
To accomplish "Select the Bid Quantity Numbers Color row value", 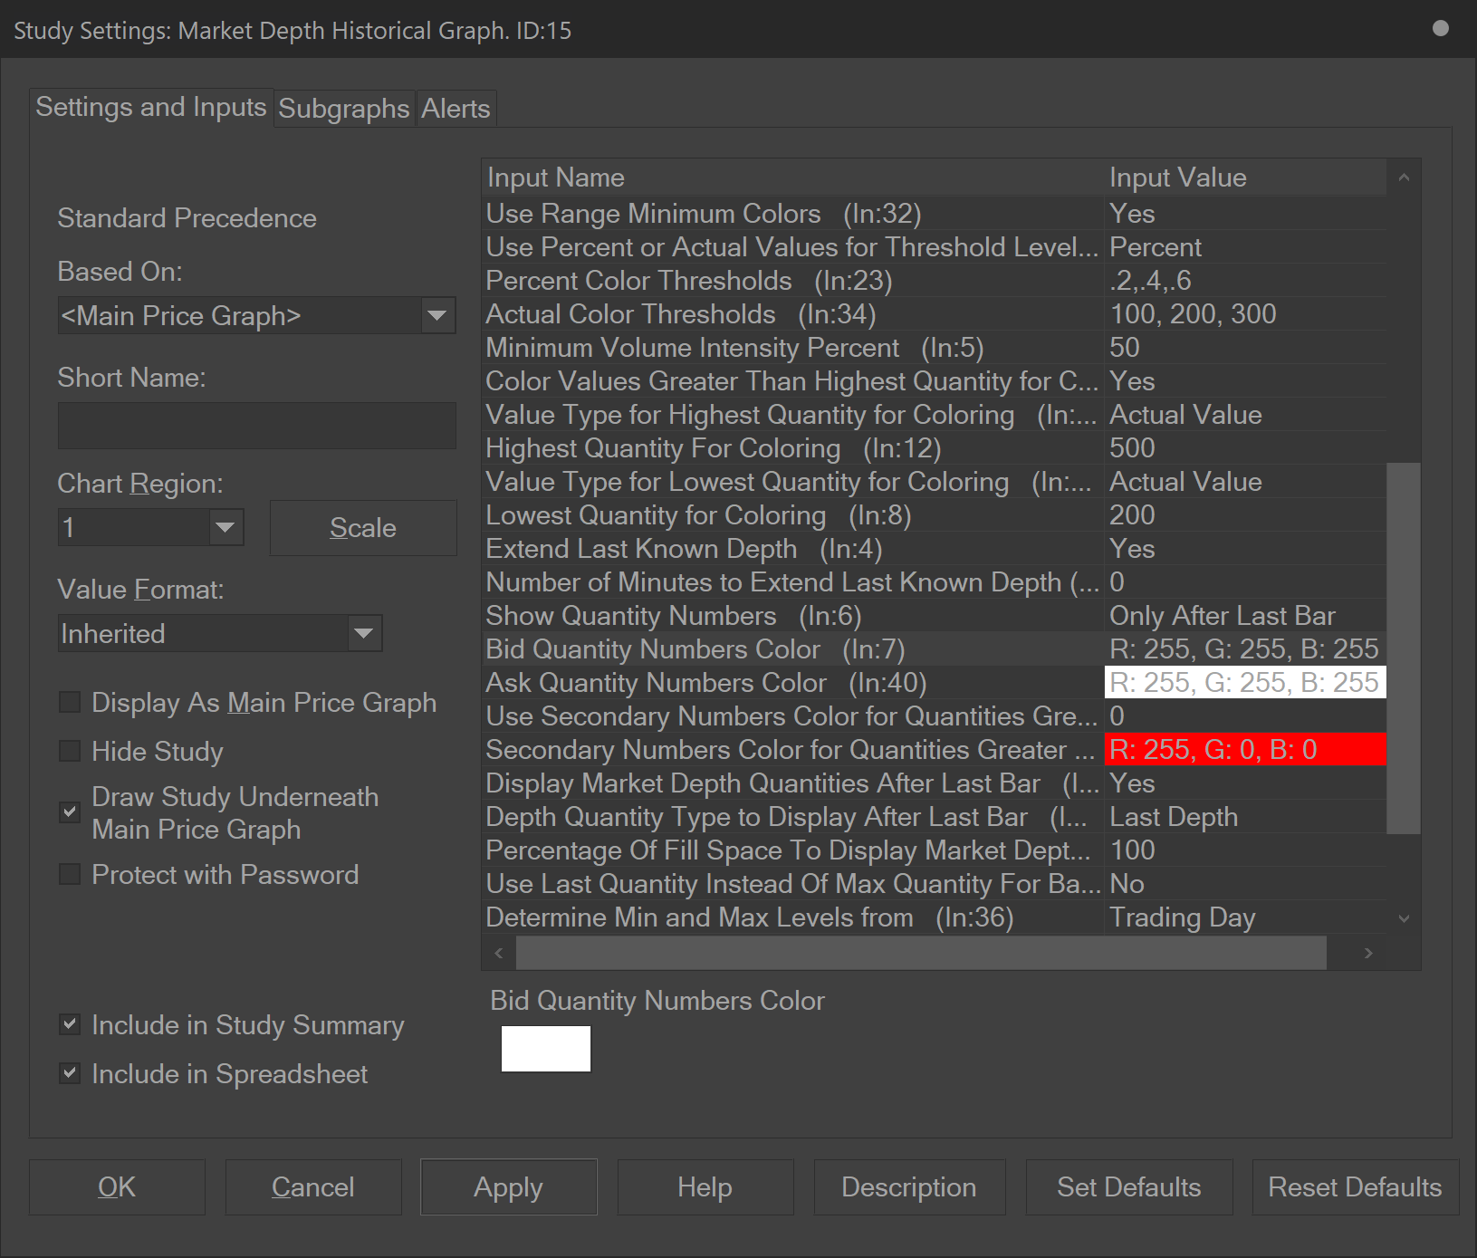I will [x=1245, y=649].
